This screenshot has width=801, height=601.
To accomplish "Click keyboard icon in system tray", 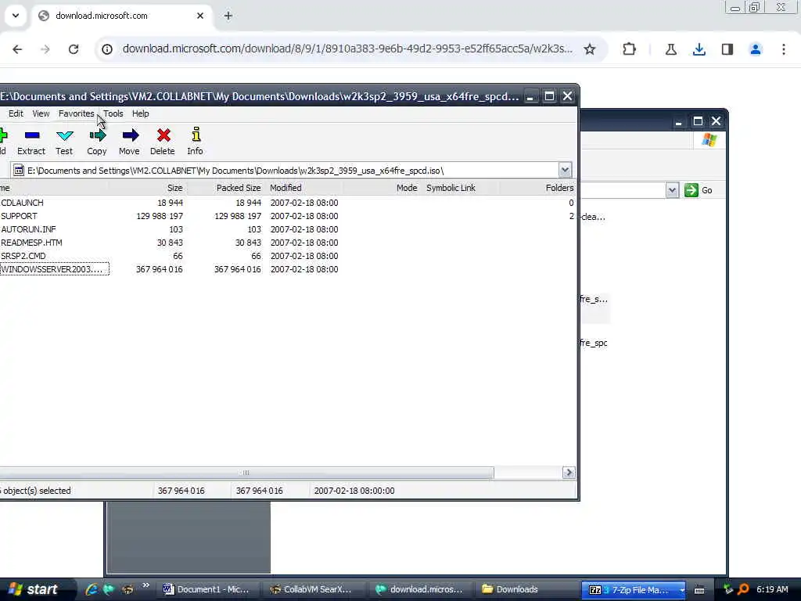I will [x=699, y=590].
